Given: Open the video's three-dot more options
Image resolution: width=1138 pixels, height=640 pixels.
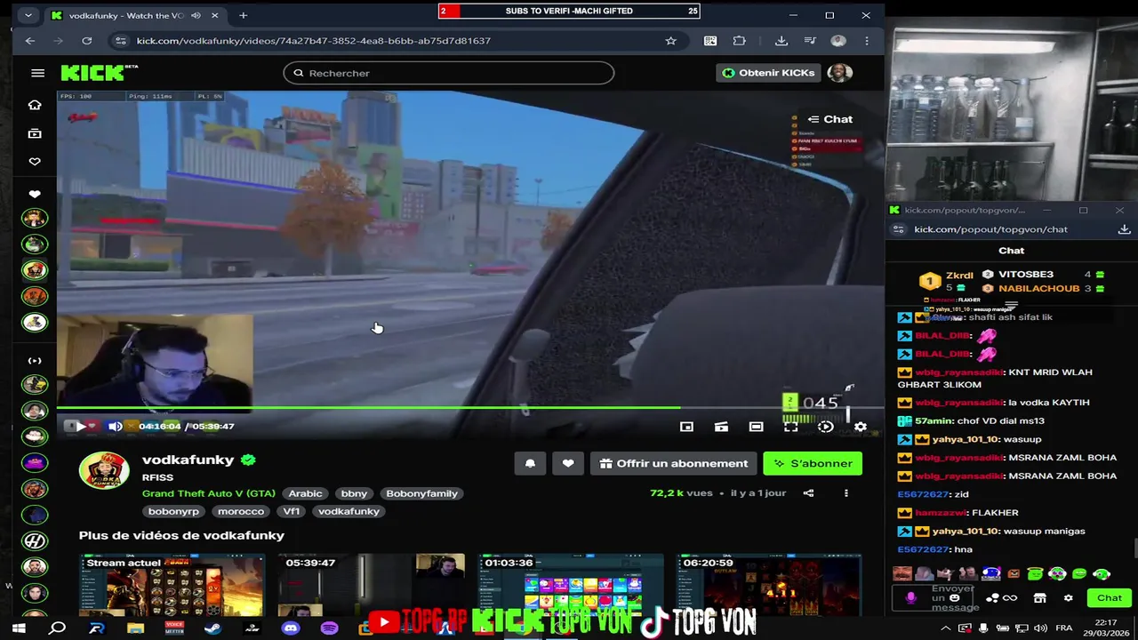Looking at the screenshot, I should coord(845,493).
